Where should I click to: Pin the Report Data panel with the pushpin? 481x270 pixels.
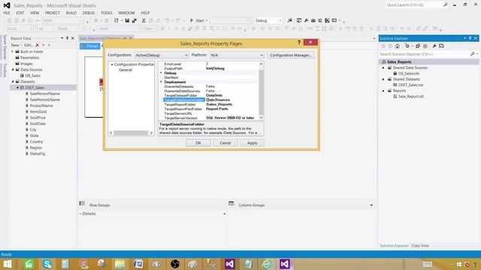coord(67,38)
